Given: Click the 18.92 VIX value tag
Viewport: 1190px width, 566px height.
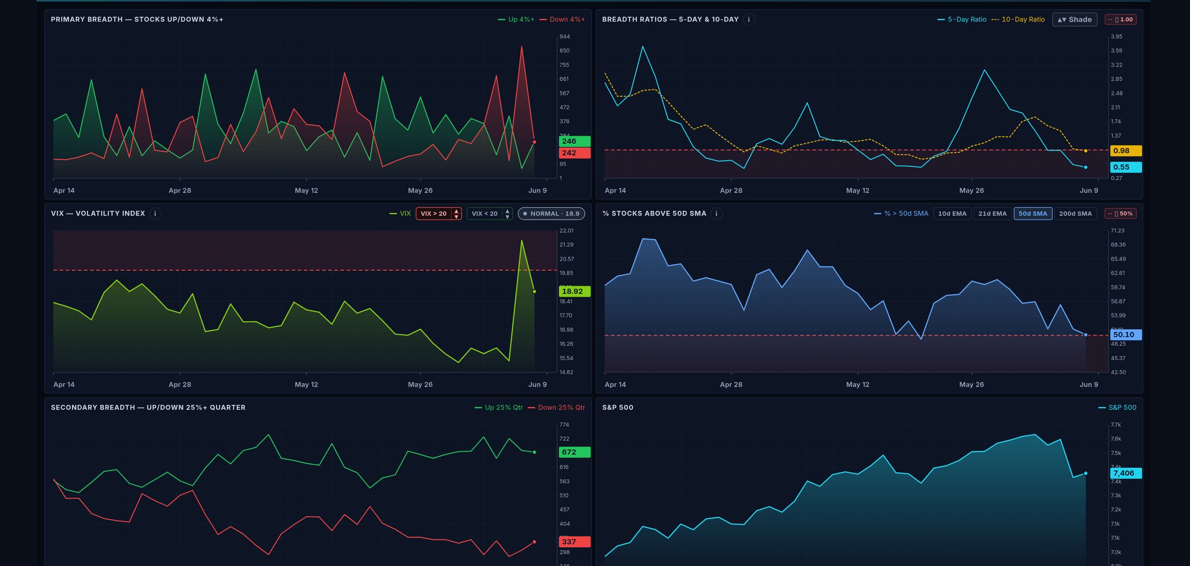Looking at the screenshot, I should coord(574,291).
